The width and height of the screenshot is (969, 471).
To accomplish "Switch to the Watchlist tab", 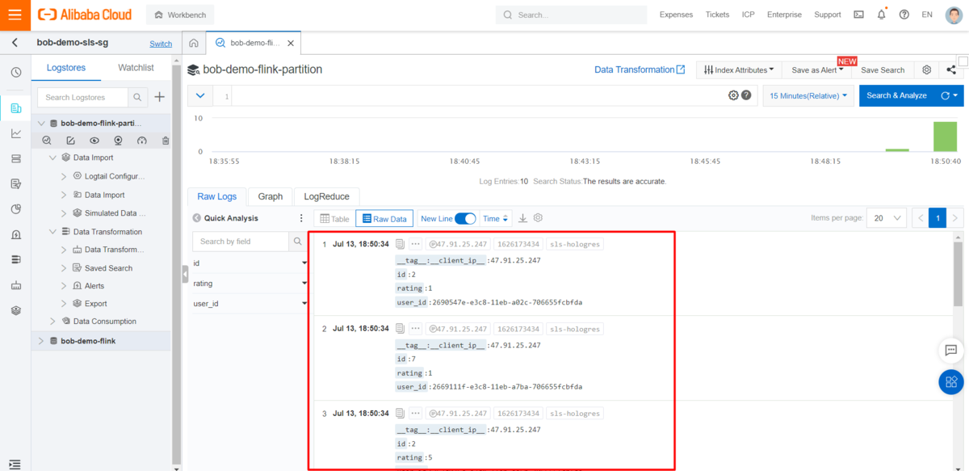I will (x=136, y=68).
